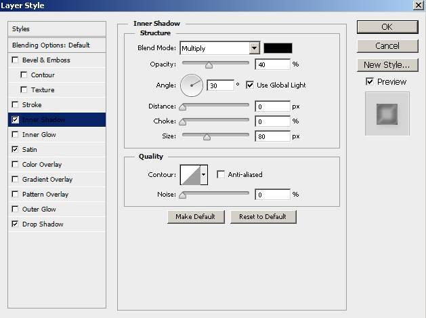Enable the Inner Glow checkbox
426x318 pixels.
coord(15,135)
